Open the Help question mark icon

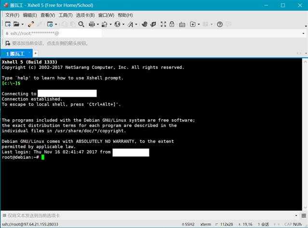pyautogui.click(x=220, y=25)
